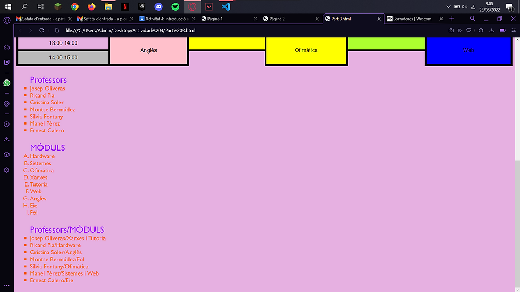
Task: Open Visual Studio Code from taskbar
Action: (226, 6)
